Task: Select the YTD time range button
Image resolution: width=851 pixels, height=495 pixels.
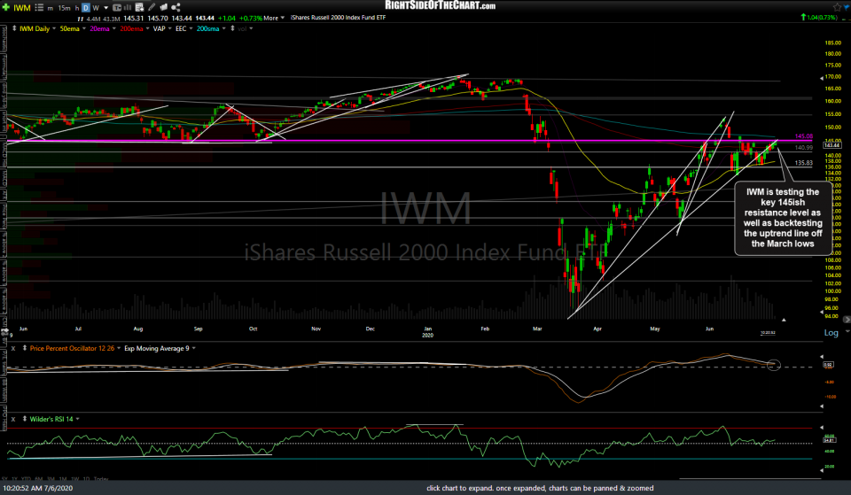Action: [26, 479]
